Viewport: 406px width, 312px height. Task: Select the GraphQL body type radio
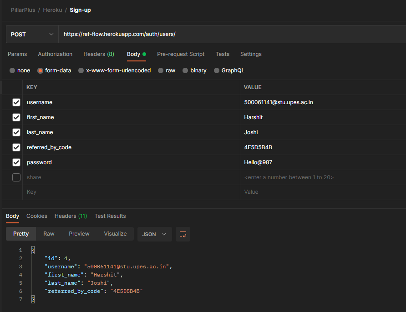(217, 70)
